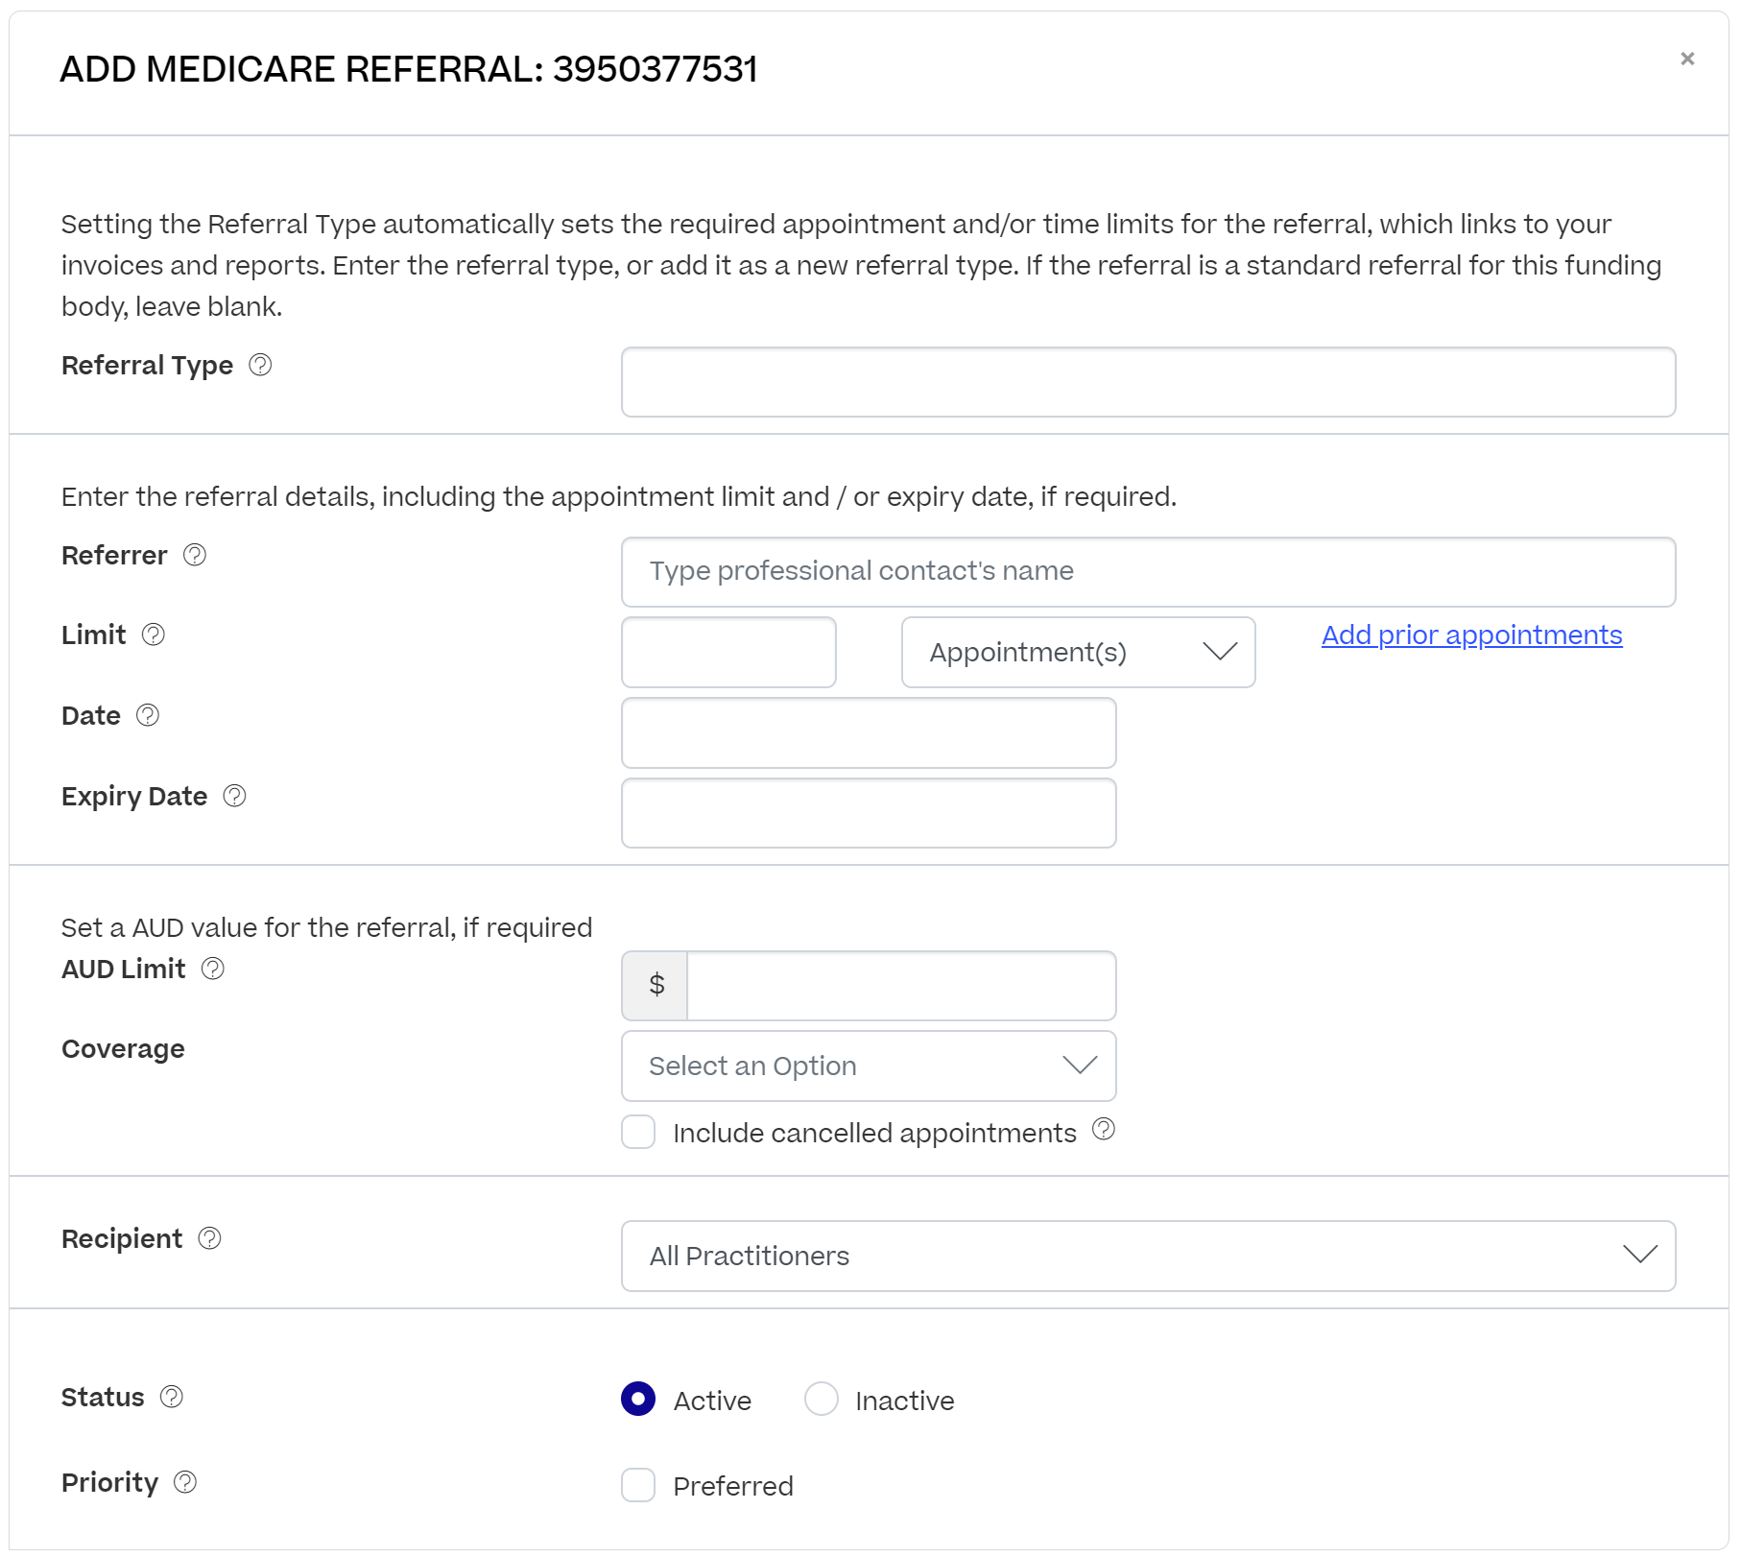Tick the Include cancelled appointments checkbox
This screenshot has width=1741, height=1557.
pyautogui.click(x=638, y=1132)
